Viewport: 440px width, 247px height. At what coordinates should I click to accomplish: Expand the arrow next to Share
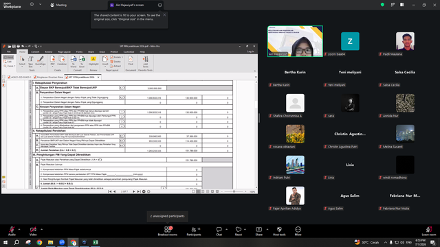(267, 229)
